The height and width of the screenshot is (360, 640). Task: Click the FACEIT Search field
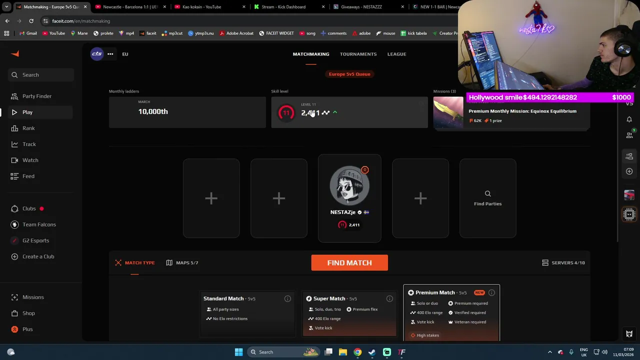(41, 75)
